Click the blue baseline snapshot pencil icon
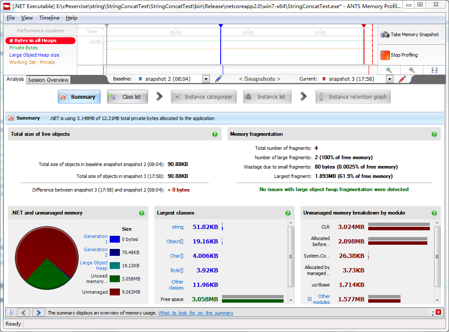The width and height of the screenshot is (449, 332). point(219,79)
